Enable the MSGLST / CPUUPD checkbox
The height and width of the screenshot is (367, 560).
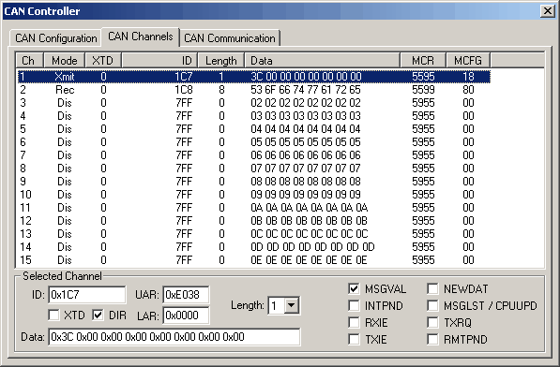click(x=432, y=305)
